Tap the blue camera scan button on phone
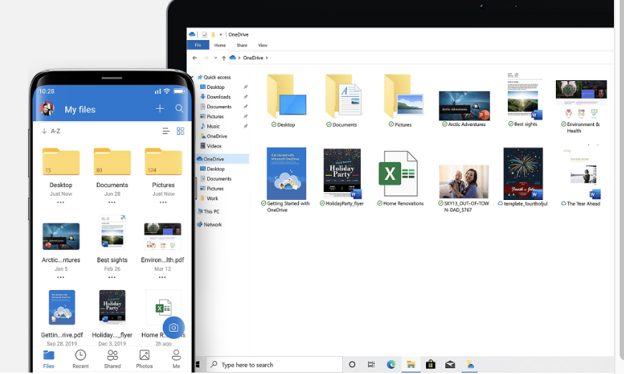 click(x=174, y=327)
